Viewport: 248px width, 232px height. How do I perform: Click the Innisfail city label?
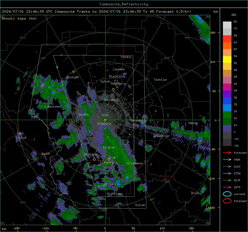tap(111, 100)
